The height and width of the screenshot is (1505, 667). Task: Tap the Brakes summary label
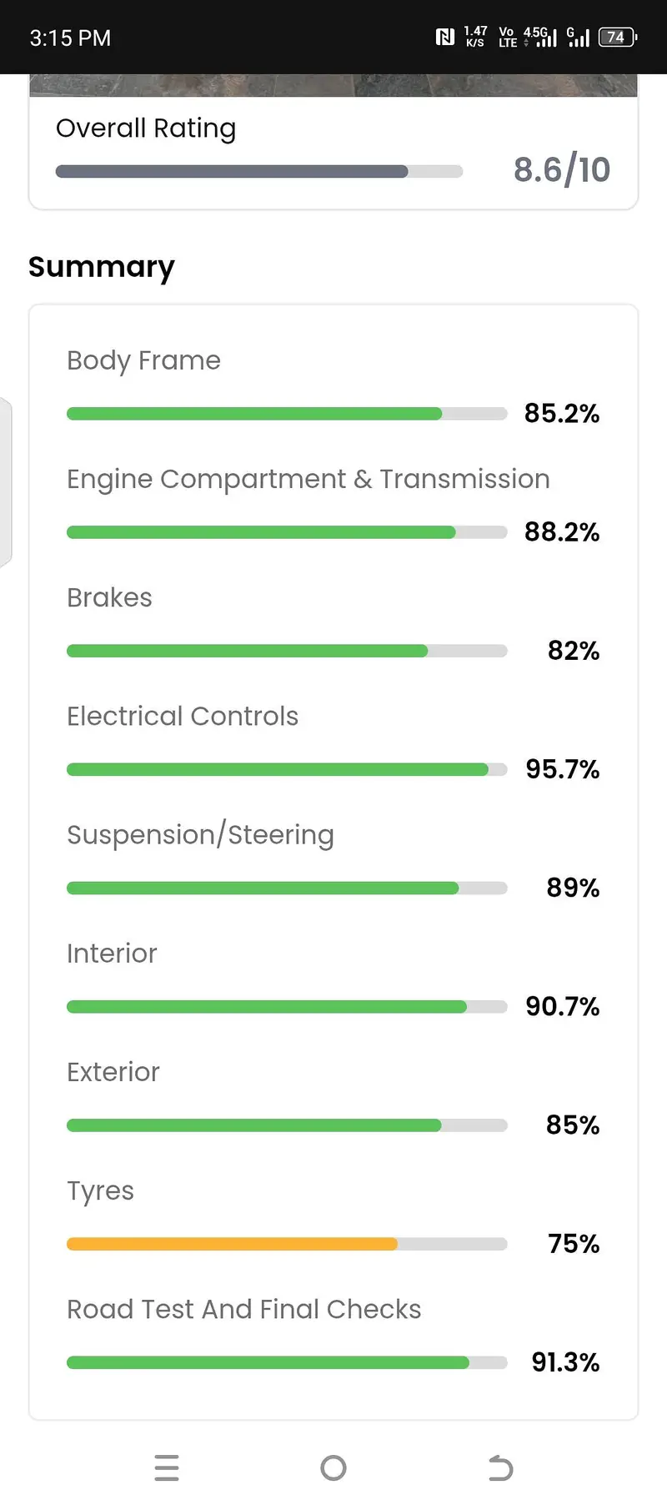109,597
